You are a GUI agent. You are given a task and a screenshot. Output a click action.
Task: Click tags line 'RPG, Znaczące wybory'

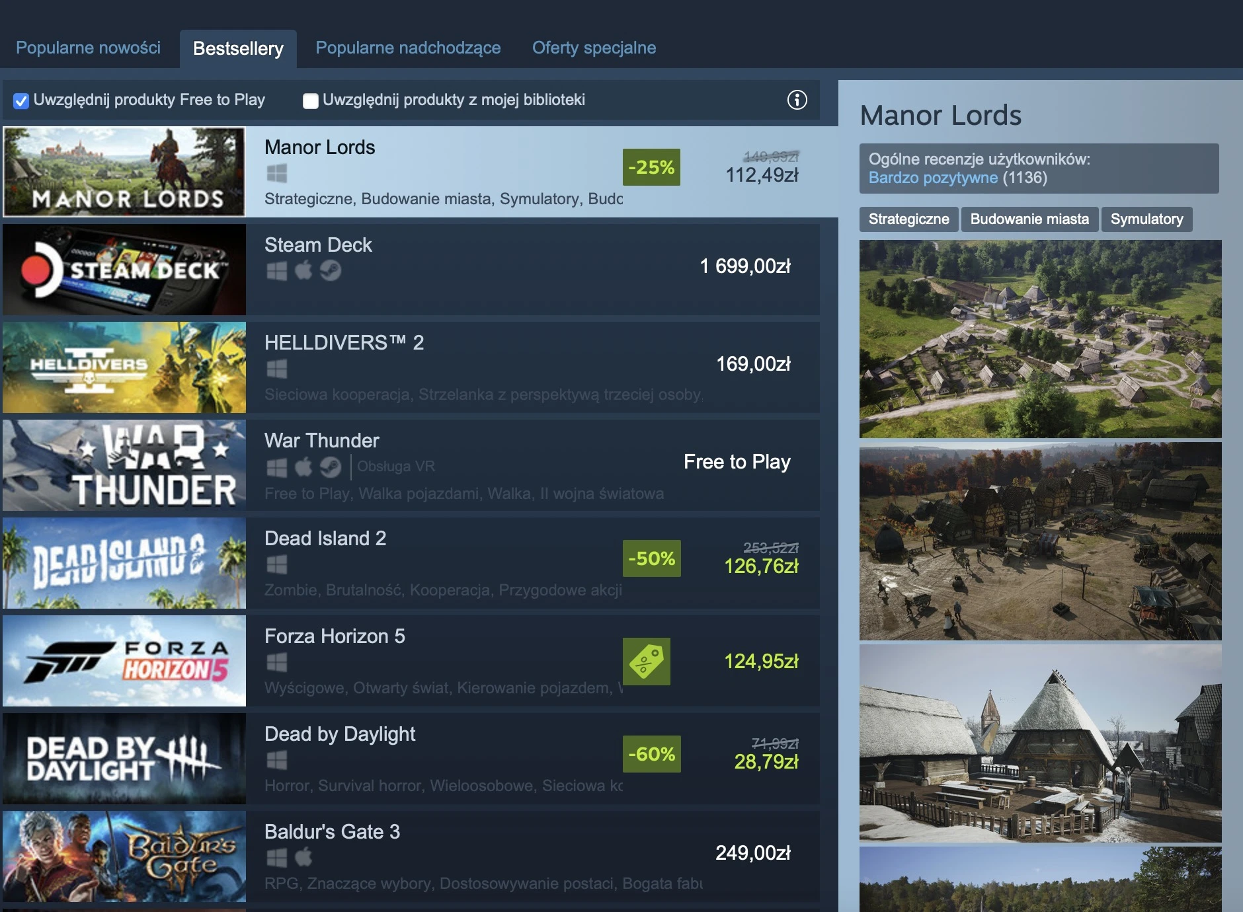(x=483, y=883)
